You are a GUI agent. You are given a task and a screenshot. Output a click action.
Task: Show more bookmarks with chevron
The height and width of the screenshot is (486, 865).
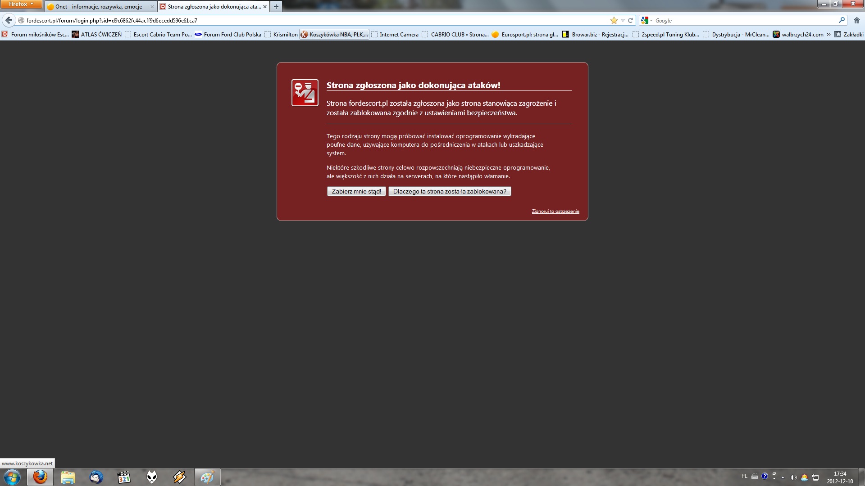829,34
